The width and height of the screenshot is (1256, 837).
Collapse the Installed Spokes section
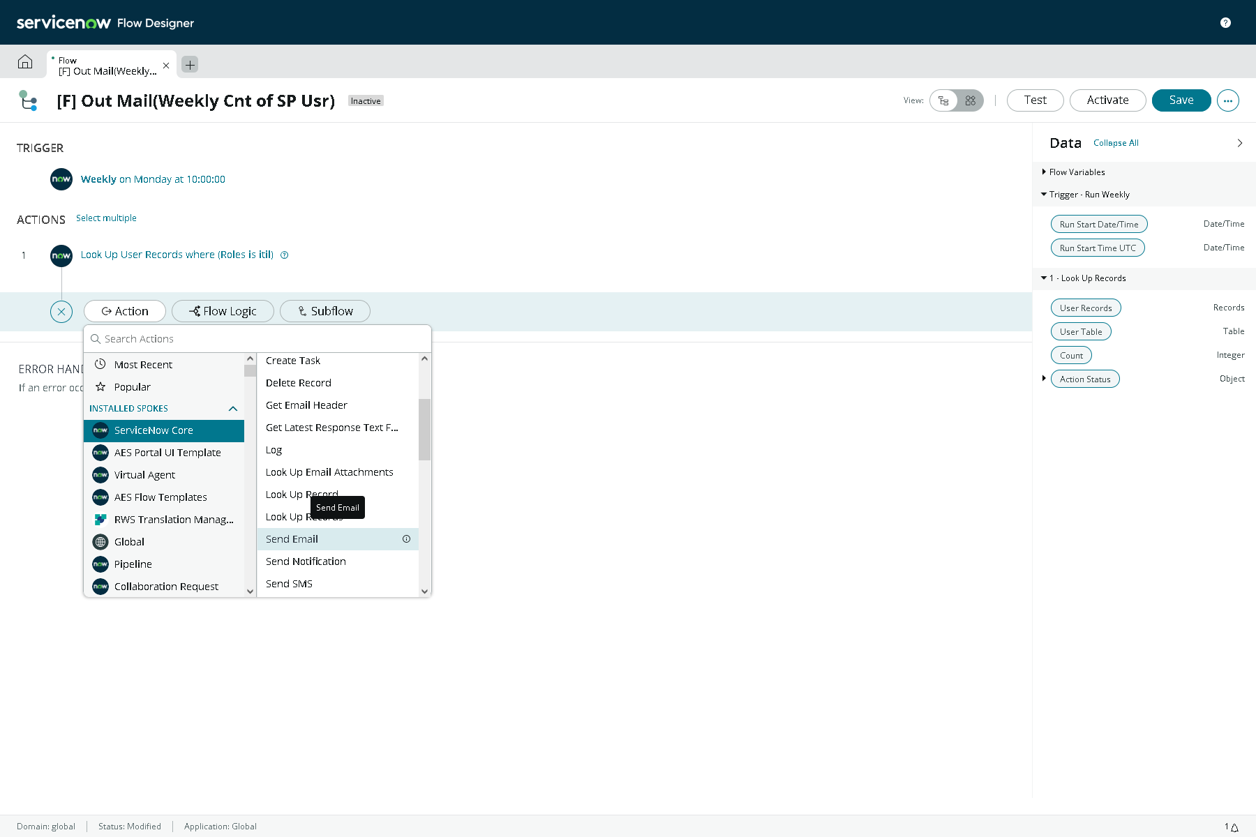coord(233,409)
